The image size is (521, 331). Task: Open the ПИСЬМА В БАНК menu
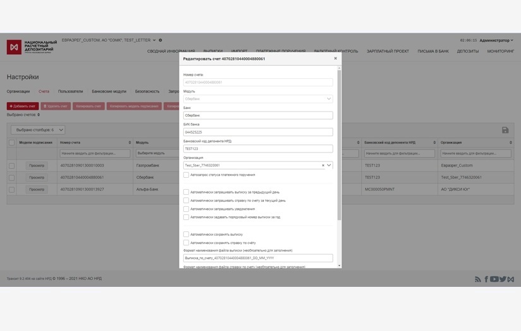(x=433, y=52)
